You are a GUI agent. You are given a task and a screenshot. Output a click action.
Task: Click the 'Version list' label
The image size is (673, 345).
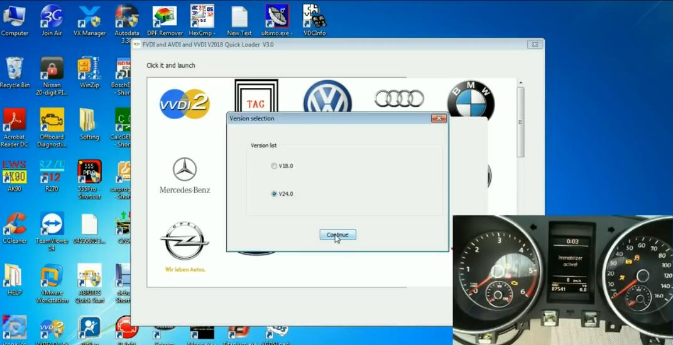click(263, 146)
